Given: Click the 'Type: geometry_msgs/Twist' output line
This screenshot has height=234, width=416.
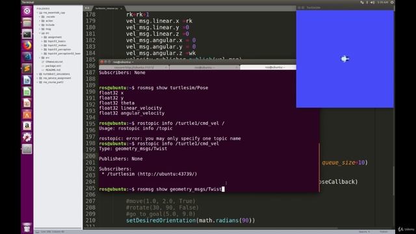Looking at the screenshot, I should click(x=133, y=149).
